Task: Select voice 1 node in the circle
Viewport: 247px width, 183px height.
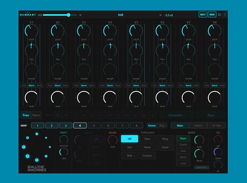Action: pyautogui.click(x=37, y=134)
